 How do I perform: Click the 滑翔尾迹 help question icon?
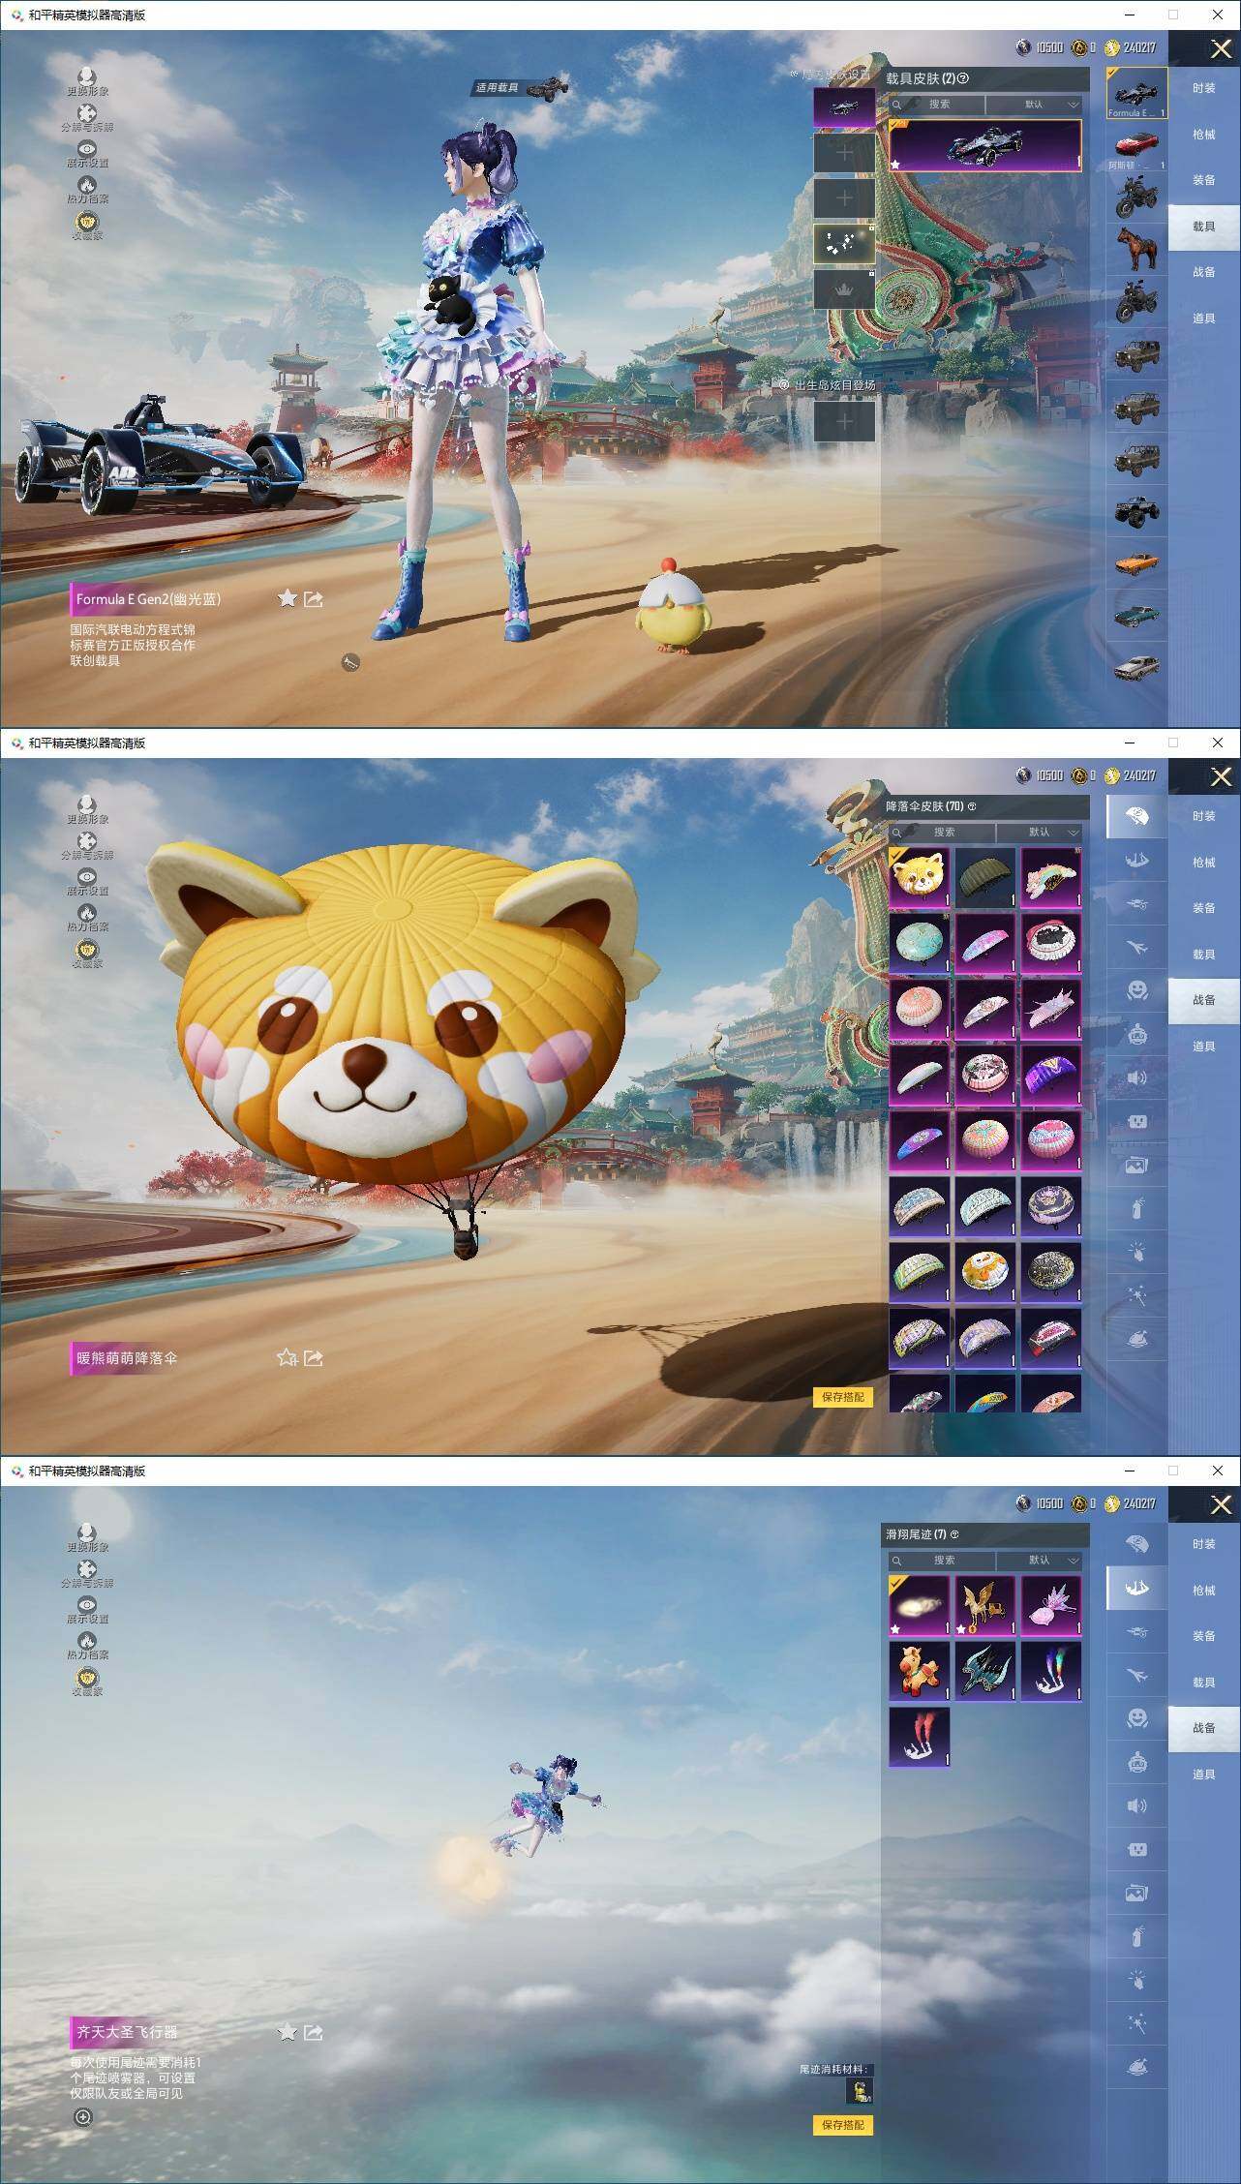954,1534
